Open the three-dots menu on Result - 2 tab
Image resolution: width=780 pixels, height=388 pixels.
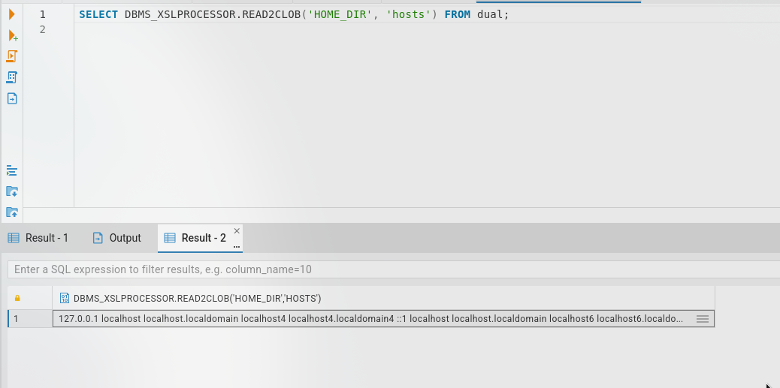coord(237,245)
